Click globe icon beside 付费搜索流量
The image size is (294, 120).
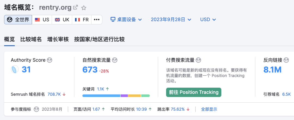click(x=198, y=60)
